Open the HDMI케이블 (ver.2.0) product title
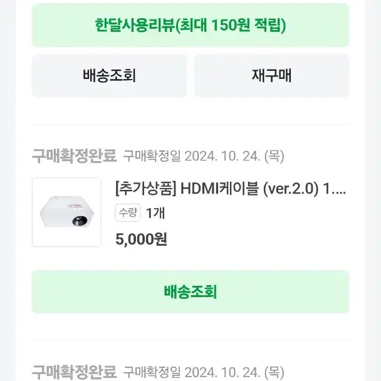The width and height of the screenshot is (381, 381). (231, 189)
